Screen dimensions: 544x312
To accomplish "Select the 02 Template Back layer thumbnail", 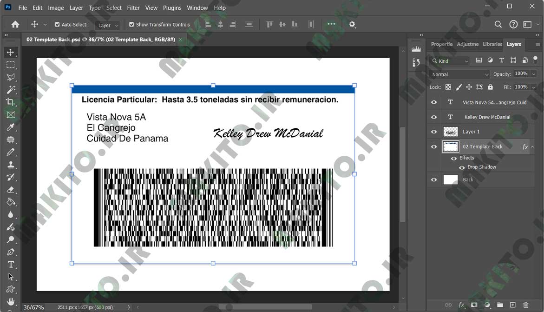I will [x=450, y=146].
